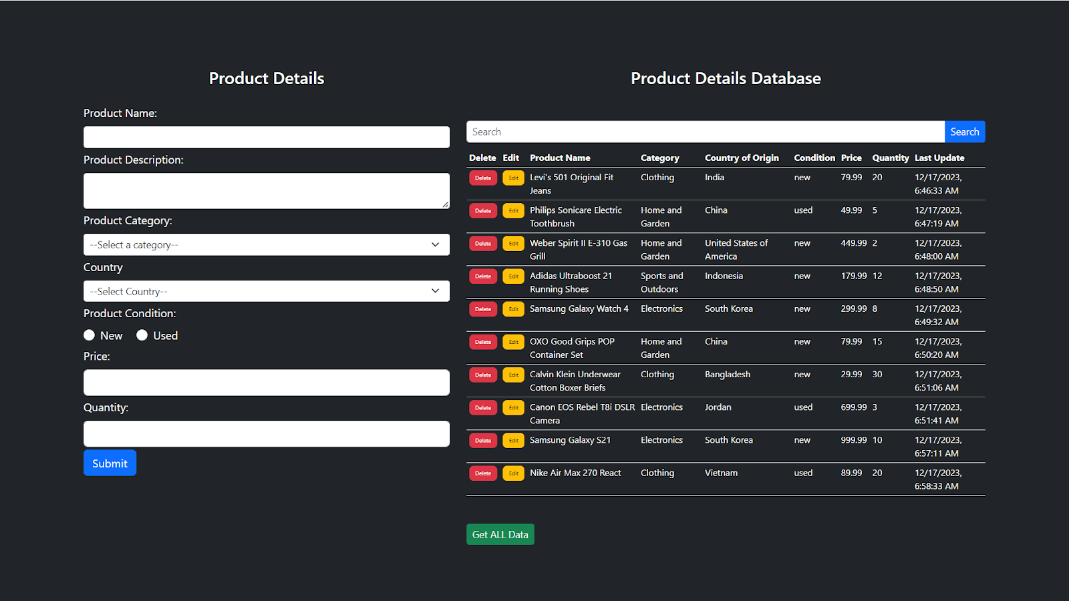The height and width of the screenshot is (601, 1069).
Task: Focus the Product Name input field
Action: point(267,137)
